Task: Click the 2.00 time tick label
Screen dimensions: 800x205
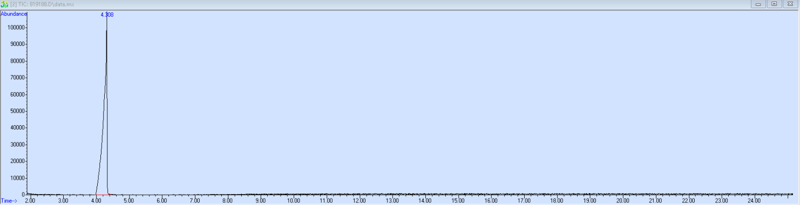Action: (30, 201)
